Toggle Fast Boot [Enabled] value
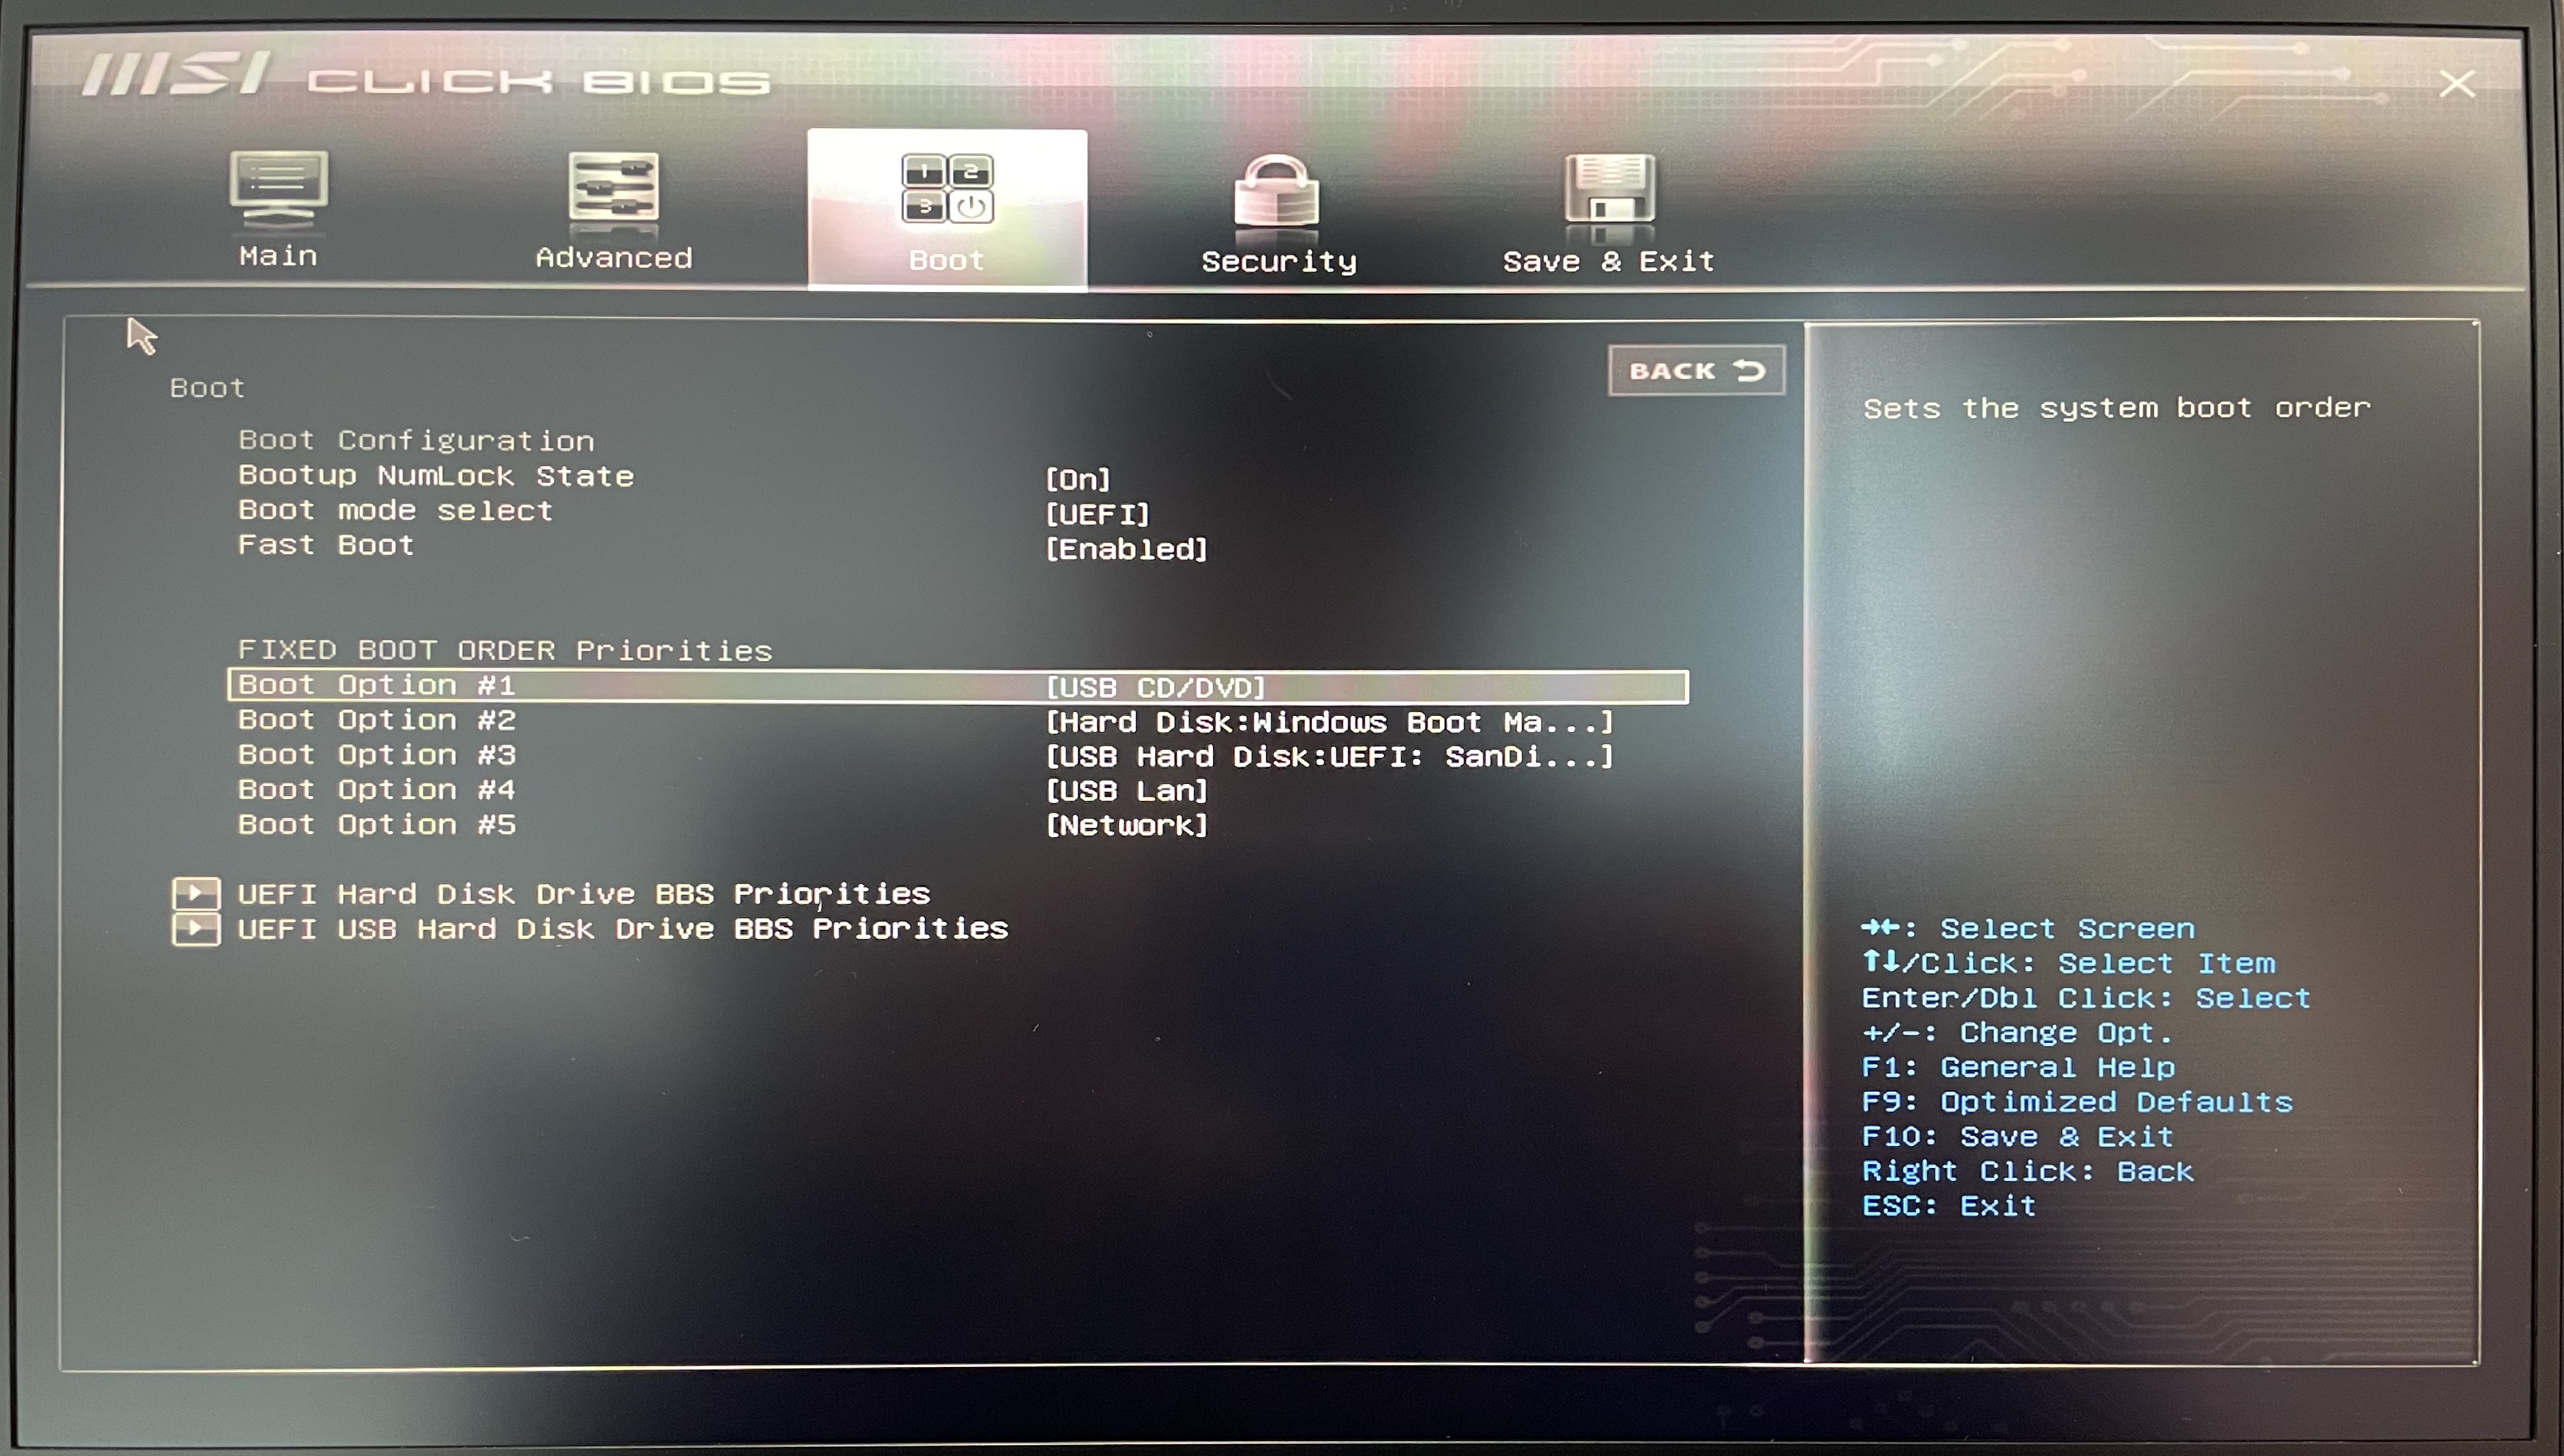This screenshot has height=1456, width=2564. click(1126, 549)
